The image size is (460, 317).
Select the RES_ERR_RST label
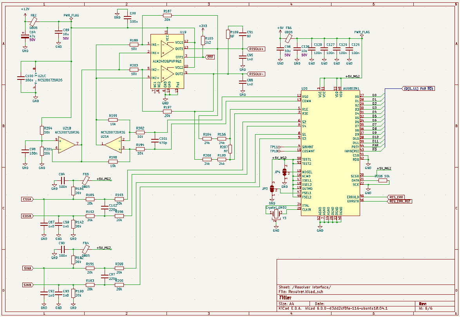400,202
